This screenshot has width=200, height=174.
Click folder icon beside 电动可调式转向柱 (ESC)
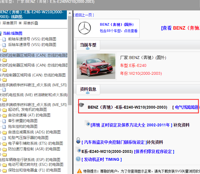pos(5,165)
